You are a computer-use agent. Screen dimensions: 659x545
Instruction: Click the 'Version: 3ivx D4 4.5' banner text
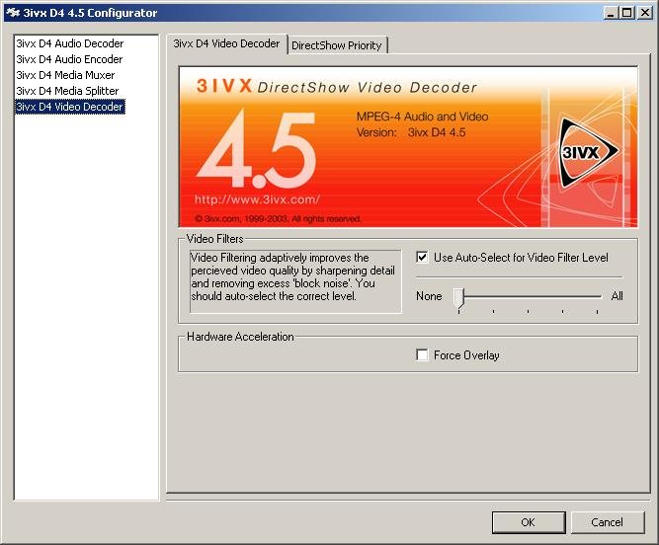[x=411, y=132]
